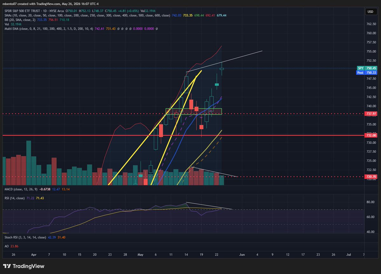The height and width of the screenshot is (274, 381).
Task: Click the 742.50 price axis label
Action: click(x=371, y=97)
